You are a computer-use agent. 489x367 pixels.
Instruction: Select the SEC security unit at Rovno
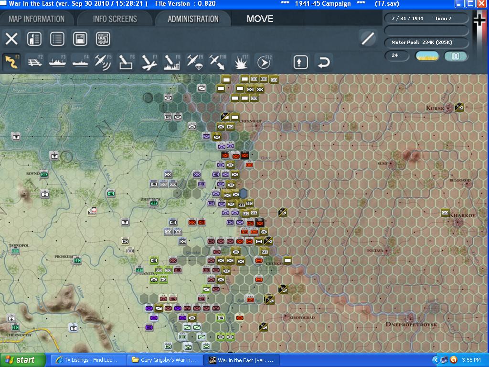pyautogui.click(x=44, y=174)
